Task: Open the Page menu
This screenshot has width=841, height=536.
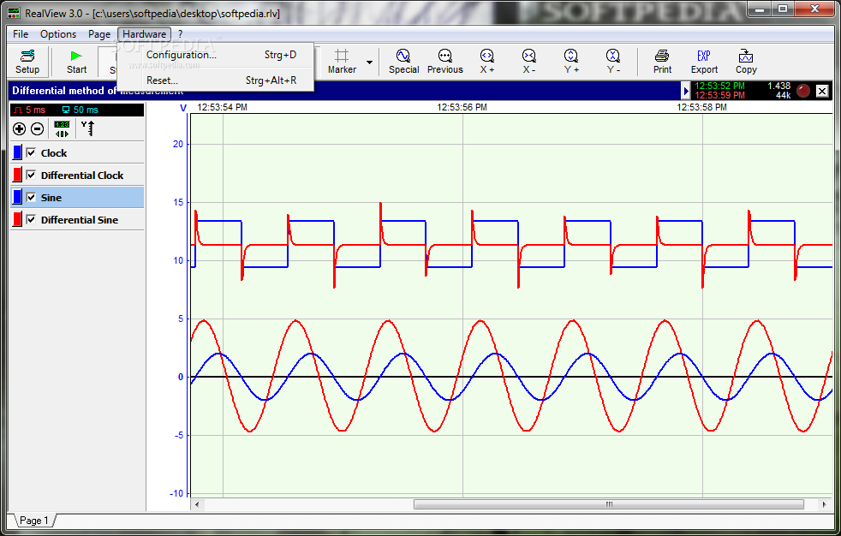Action: [x=99, y=34]
